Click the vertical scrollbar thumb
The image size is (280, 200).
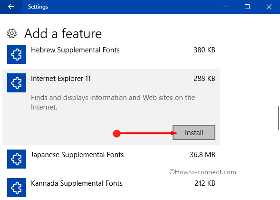tap(279, 118)
